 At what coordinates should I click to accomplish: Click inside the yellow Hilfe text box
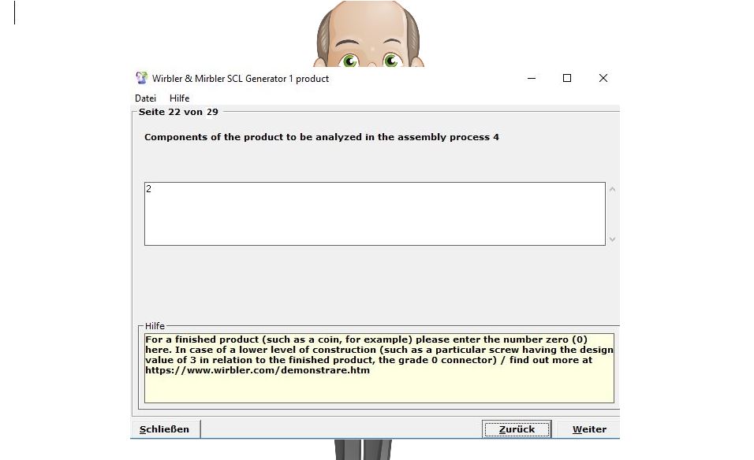pos(379,388)
